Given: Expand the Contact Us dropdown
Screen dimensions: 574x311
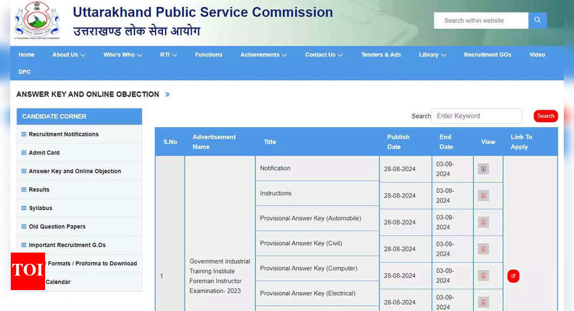Looking at the screenshot, I should 324,55.
